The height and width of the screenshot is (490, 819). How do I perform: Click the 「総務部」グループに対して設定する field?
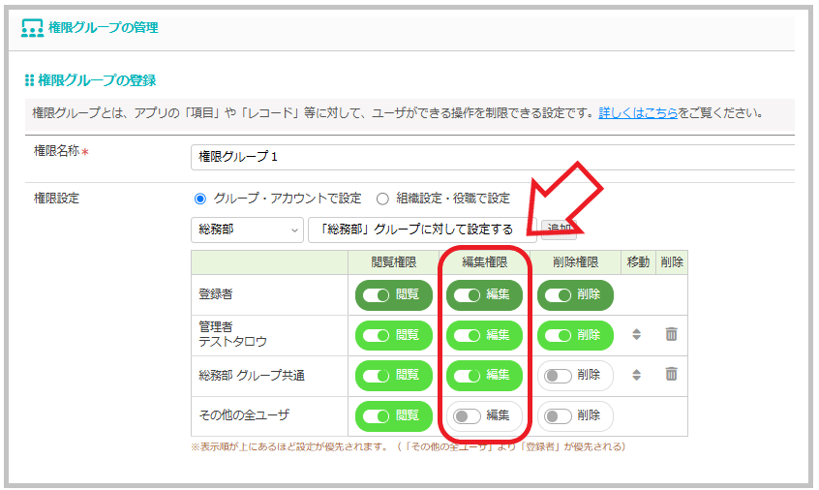click(x=422, y=230)
